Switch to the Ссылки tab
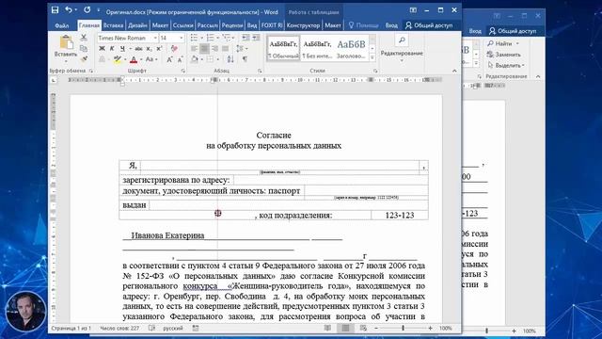The height and width of the screenshot is (339, 602). [x=182, y=25]
